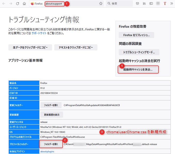Click the ユーザーエージェント row header
Viewport: 175px width, 154px height.
click(24, 127)
